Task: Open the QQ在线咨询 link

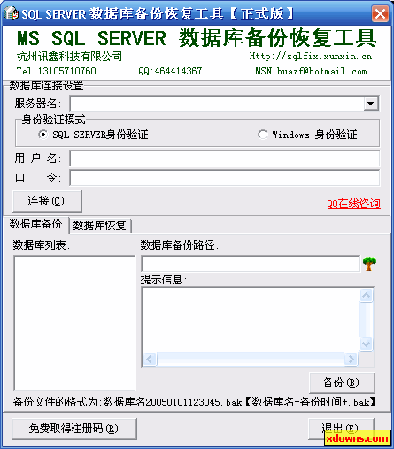Action: tap(353, 204)
